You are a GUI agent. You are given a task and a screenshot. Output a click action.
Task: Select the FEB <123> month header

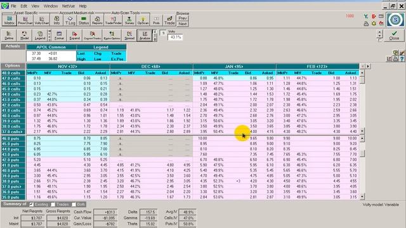317,66
